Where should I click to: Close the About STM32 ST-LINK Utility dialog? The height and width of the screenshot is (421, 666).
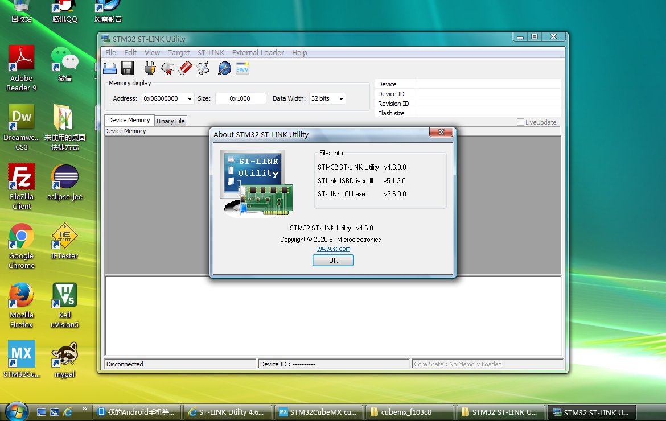coord(441,132)
